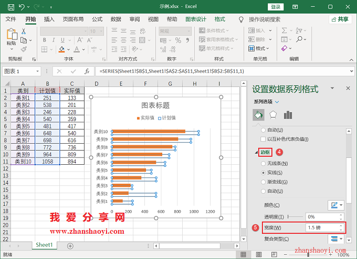Expand the formula bar chevron

tap(352, 71)
